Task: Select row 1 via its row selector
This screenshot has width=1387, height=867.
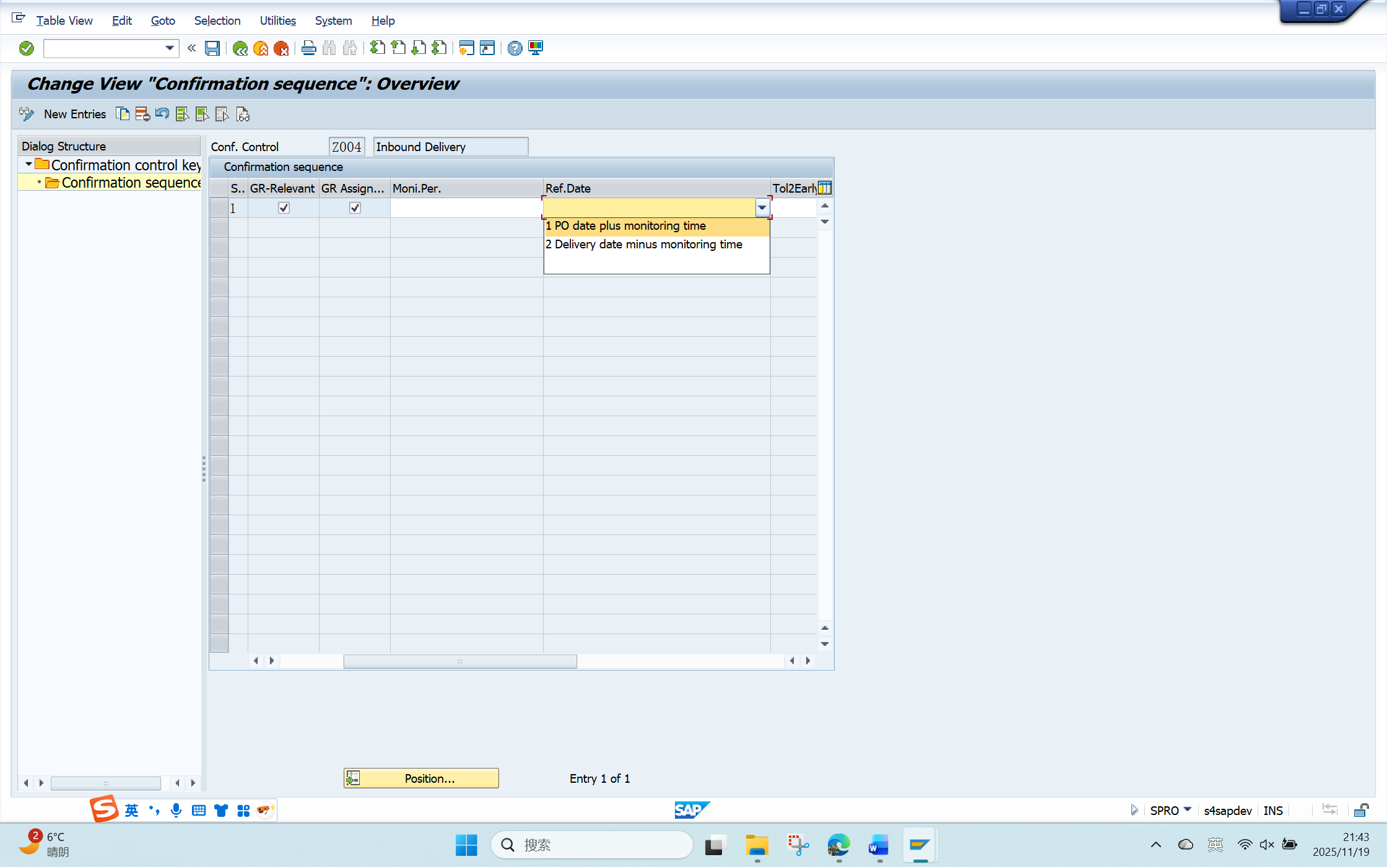Action: (219, 208)
